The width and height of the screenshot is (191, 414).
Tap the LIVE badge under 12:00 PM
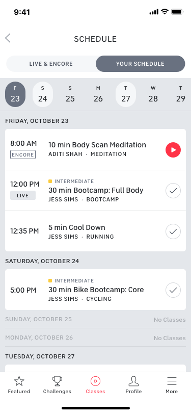coord(23,195)
